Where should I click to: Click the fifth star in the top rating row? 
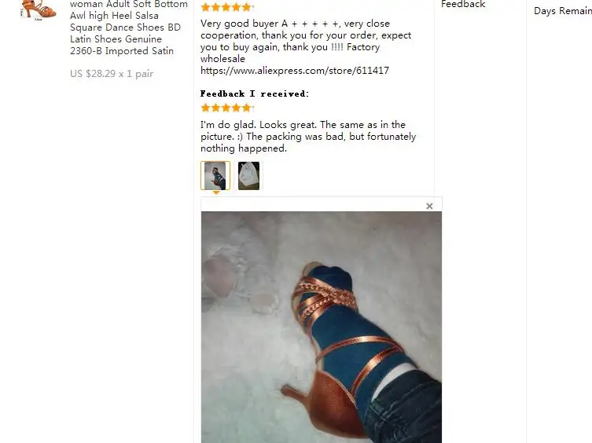coord(247,7)
